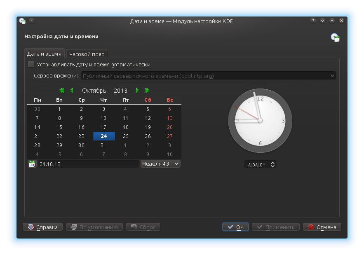Open the Неделя 43 week selector

click(x=160, y=164)
